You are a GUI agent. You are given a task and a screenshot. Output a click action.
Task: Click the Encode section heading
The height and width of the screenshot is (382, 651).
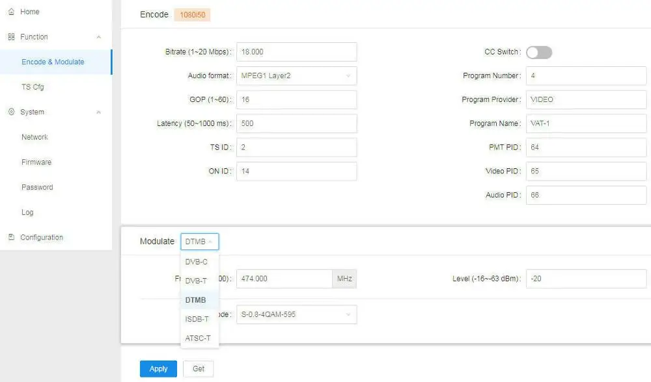point(154,14)
